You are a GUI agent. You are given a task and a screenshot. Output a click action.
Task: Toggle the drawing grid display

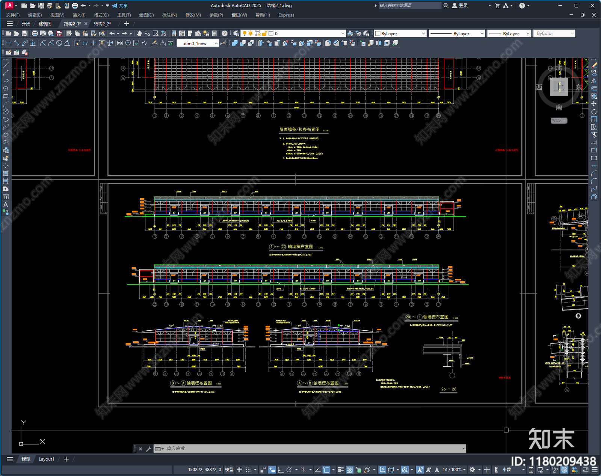(x=239, y=470)
